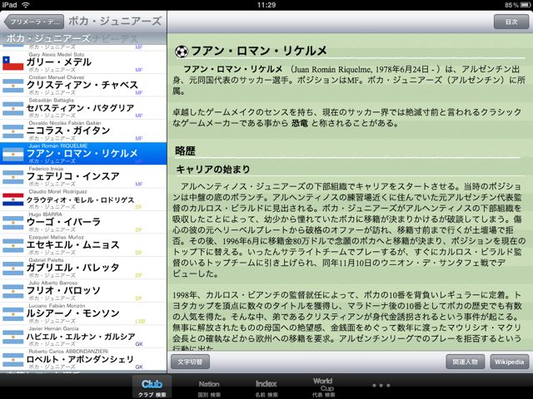Switch to the World Cup 代表検索 tab

(x=323, y=387)
